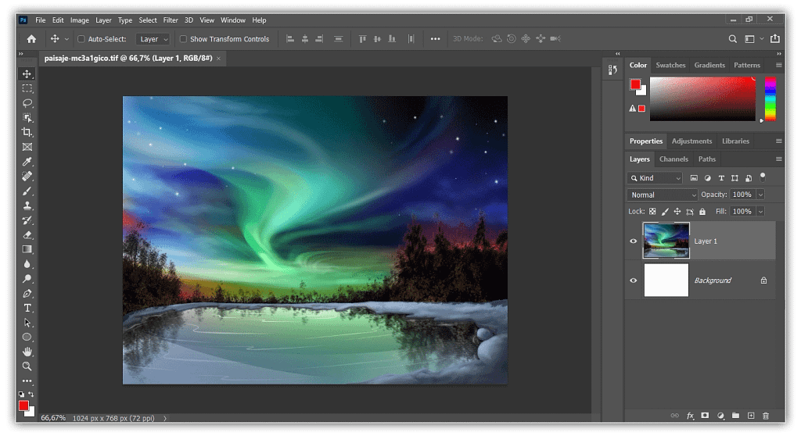Open the Auto-Select Layer dropdown
801x436 pixels.
click(153, 39)
